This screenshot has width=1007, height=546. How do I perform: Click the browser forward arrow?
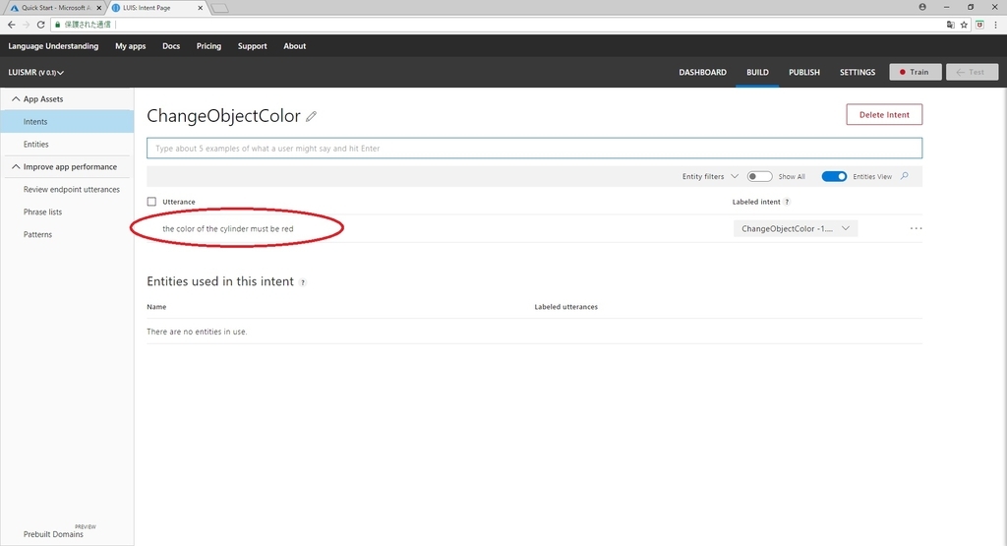pyautogui.click(x=26, y=25)
